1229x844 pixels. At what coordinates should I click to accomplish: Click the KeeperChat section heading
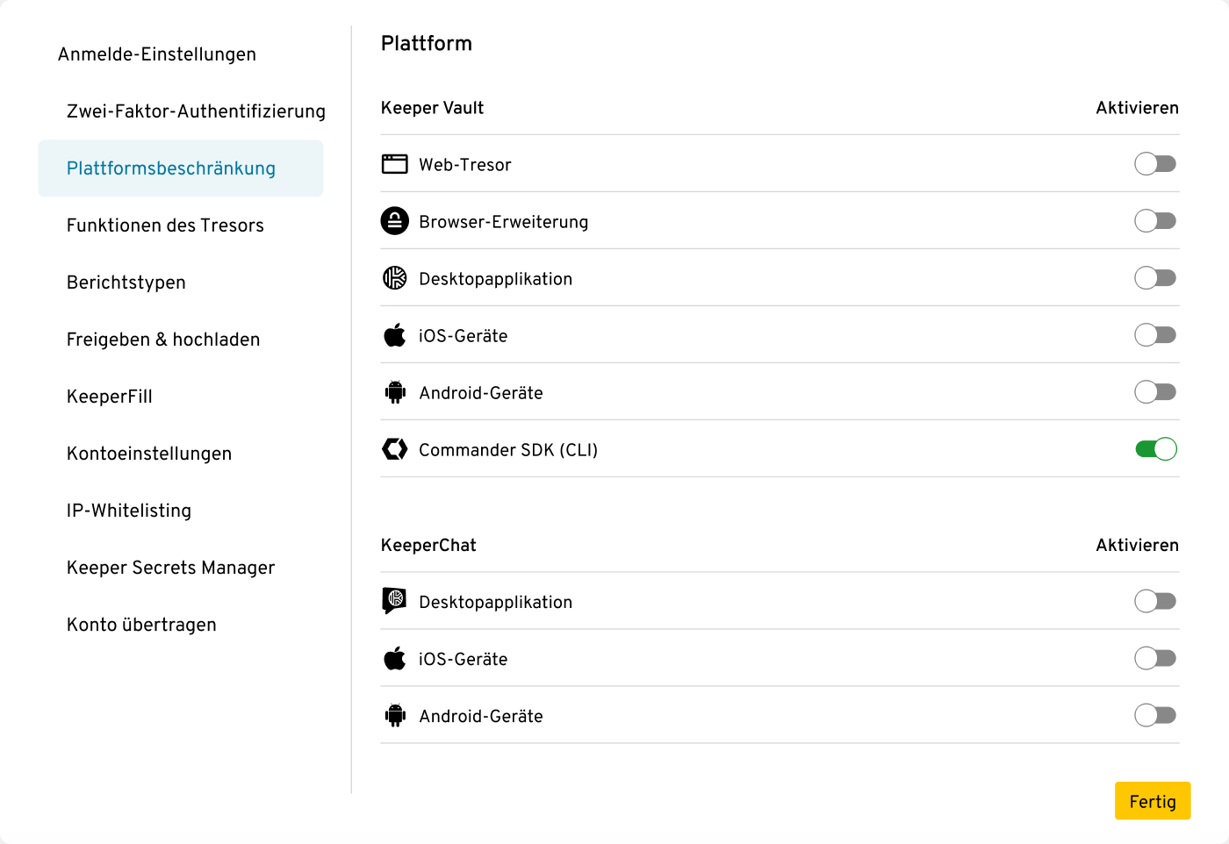tap(428, 546)
